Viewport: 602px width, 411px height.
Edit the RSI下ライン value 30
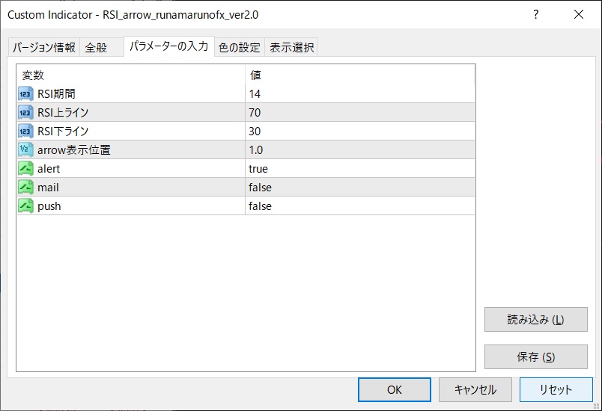[359, 132]
